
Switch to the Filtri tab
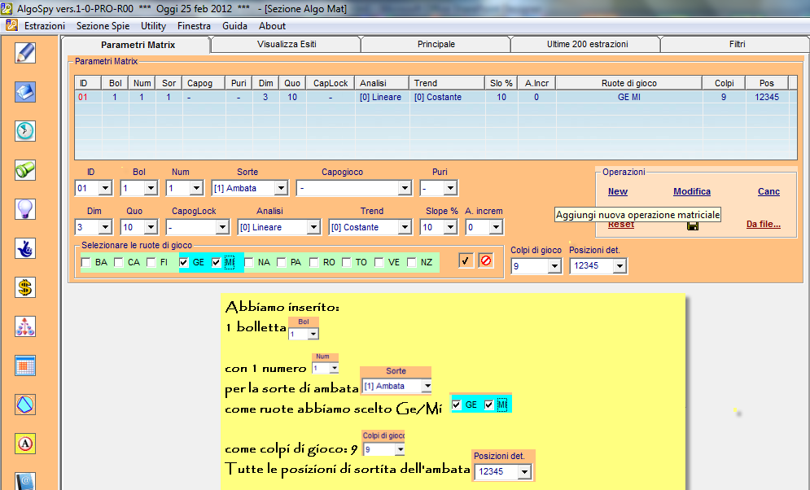click(x=738, y=45)
